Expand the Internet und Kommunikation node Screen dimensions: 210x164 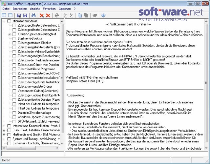4,126
